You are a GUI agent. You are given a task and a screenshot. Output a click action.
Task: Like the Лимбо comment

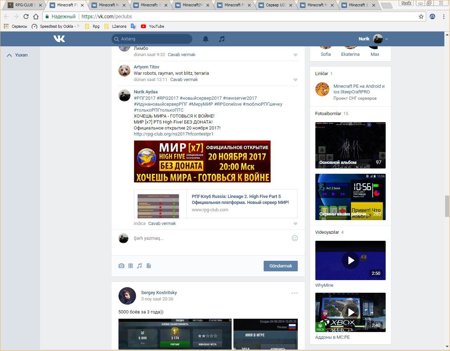coord(295,55)
